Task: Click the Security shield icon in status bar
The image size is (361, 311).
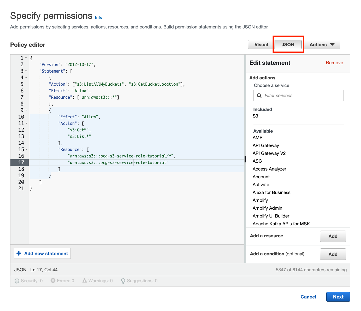Action: coord(17,281)
